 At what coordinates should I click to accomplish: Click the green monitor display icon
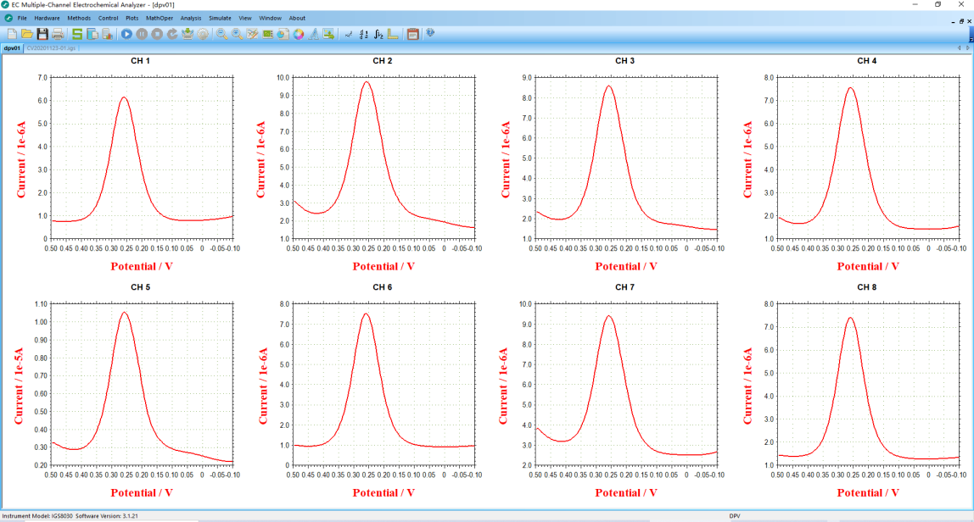point(268,34)
